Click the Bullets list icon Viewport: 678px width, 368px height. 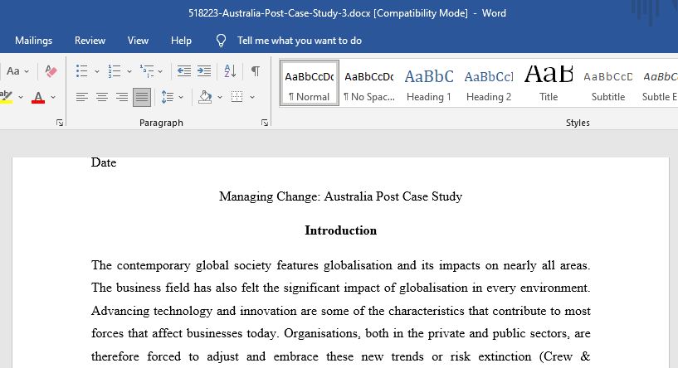coord(81,70)
